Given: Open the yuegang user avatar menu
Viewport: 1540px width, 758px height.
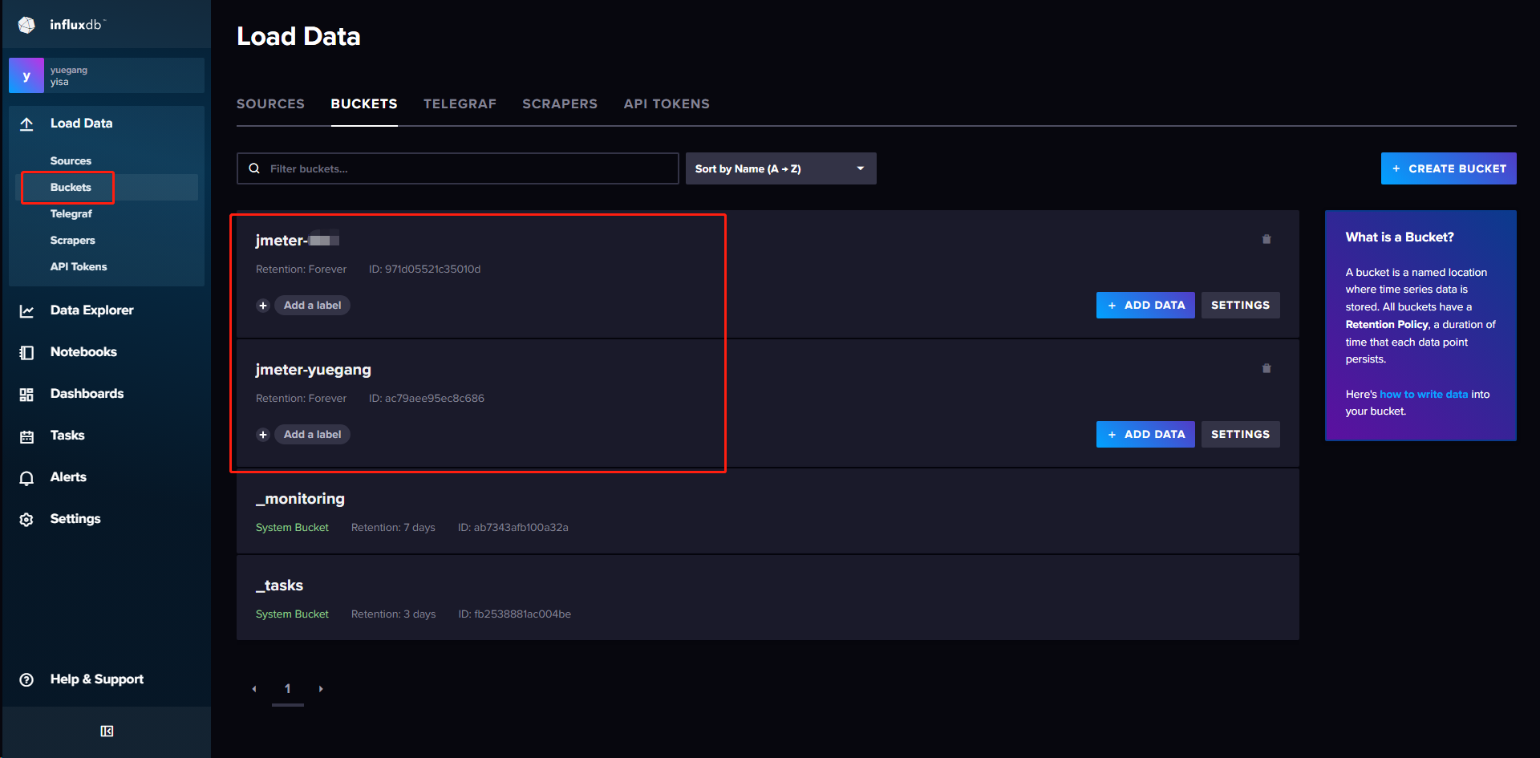Looking at the screenshot, I should 26,75.
